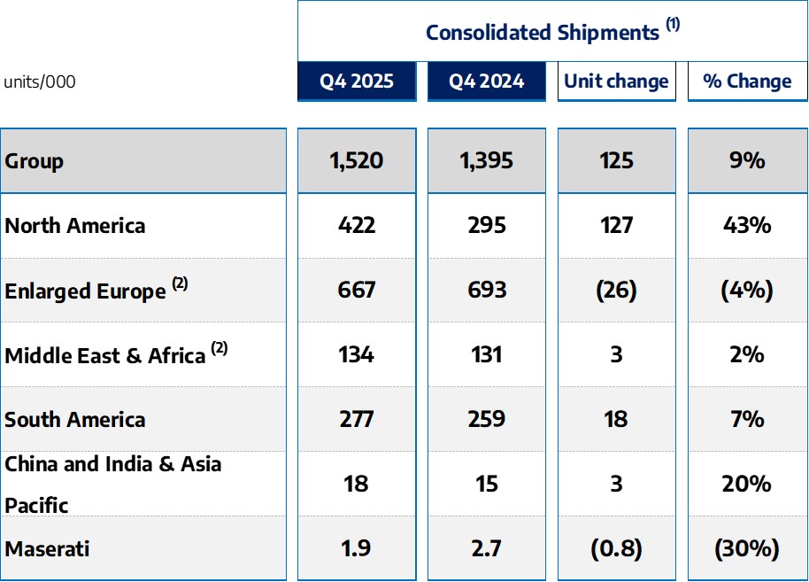
Task: Click the units/000 label
Action: tap(40, 81)
